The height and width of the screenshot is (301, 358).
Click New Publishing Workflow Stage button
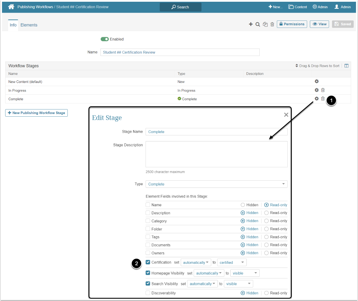(36, 113)
